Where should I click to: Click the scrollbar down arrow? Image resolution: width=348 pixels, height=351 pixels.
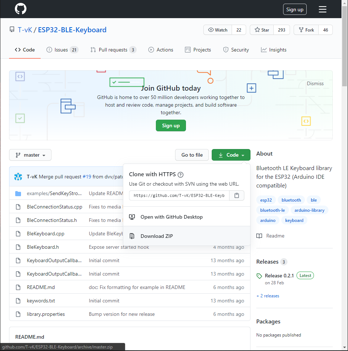pyautogui.click(x=345, y=347)
